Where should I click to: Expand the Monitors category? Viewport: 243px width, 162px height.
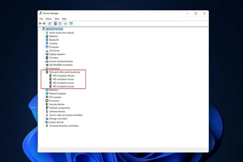click(43, 90)
